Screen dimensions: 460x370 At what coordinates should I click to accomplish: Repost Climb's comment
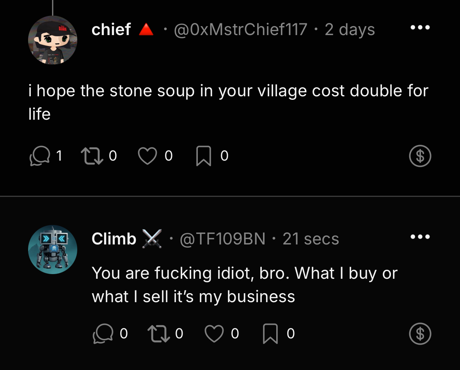click(x=158, y=334)
